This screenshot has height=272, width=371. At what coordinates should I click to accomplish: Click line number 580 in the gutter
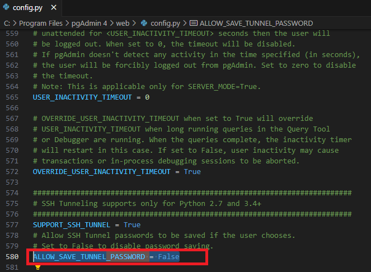[11, 256]
